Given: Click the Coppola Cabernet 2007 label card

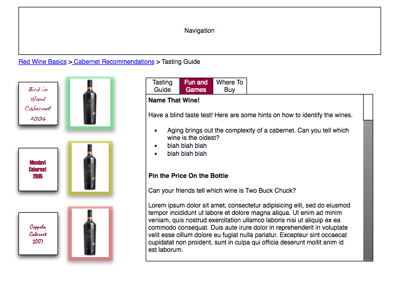Looking at the screenshot, I should (38, 234).
